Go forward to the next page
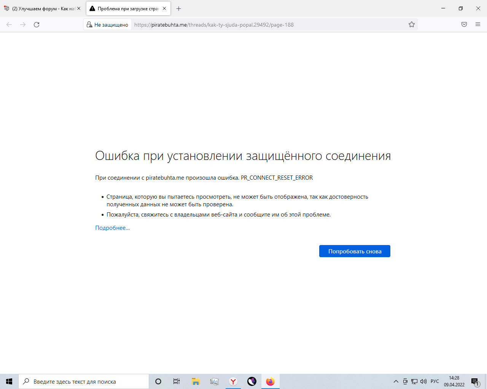This screenshot has width=487, height=389. [x=23, y=25]
